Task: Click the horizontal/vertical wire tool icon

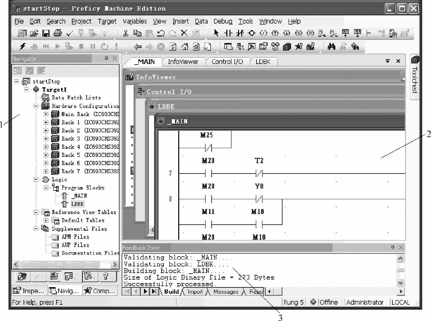Action: point(369,33)
